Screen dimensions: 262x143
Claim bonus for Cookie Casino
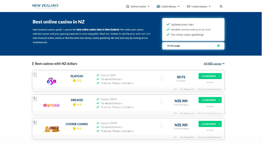pos(210,124)
